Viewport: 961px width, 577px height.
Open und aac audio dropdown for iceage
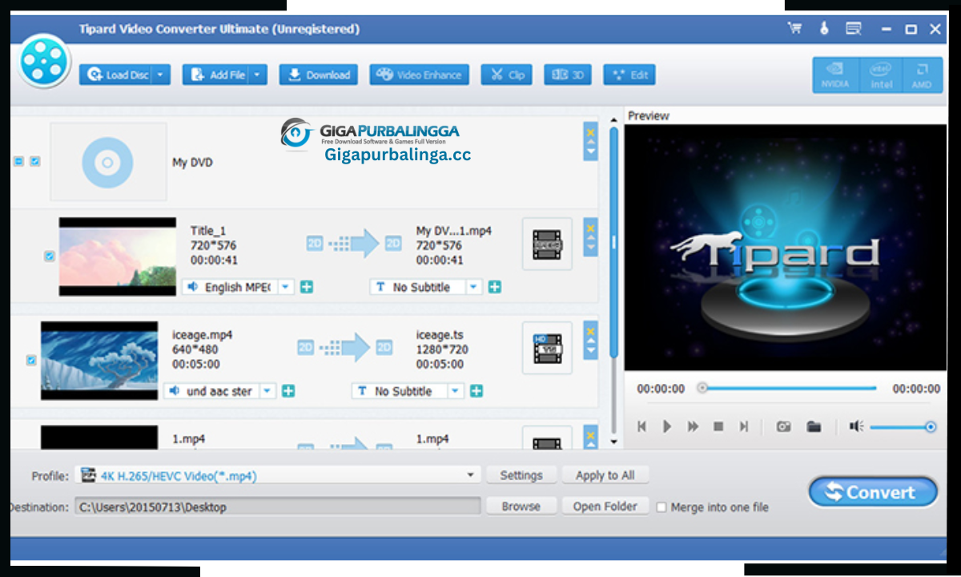pyautogui.click(x=267, y=391)
